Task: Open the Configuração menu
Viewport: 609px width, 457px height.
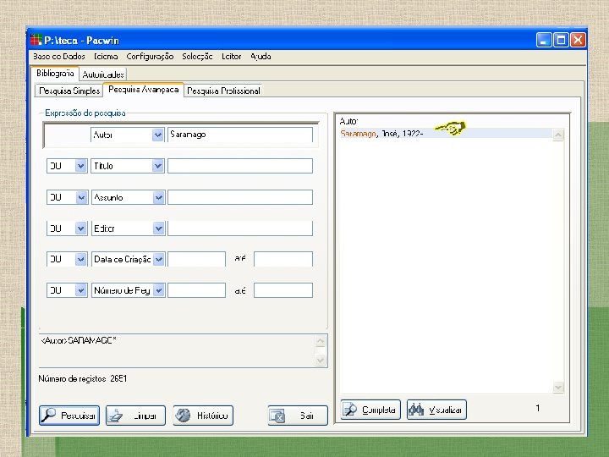Action: pyautogui.click(x=150, y=57)
